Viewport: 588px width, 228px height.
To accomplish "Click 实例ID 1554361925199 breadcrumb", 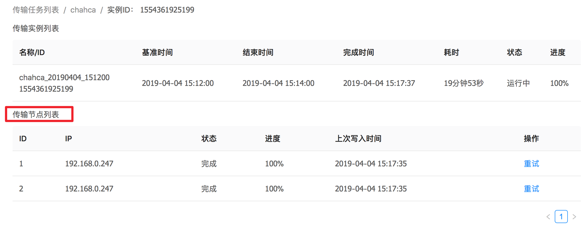I will [151, 10].
